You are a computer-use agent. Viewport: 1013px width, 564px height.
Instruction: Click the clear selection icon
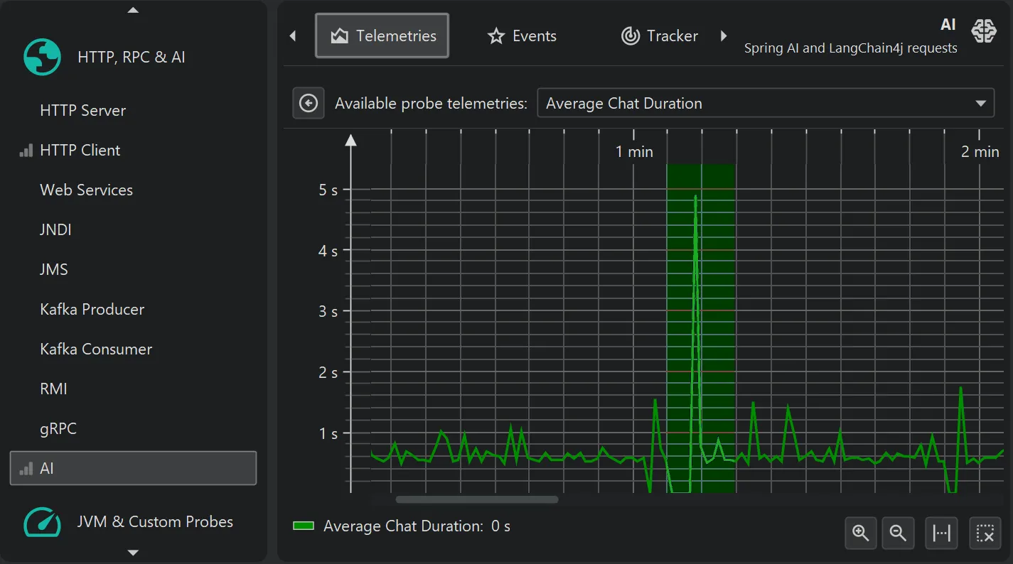[x=985, y=533]
